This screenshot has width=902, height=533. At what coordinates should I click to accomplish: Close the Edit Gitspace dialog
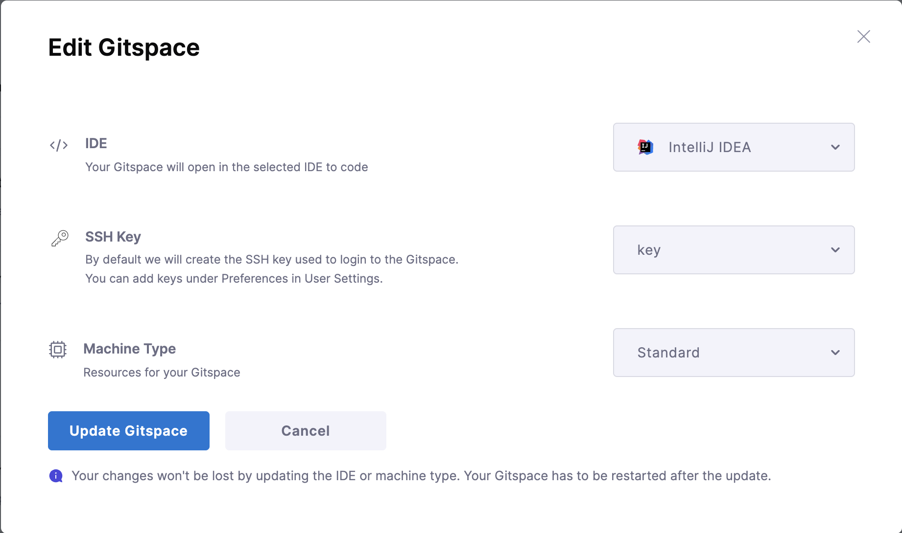coord(863,37)
